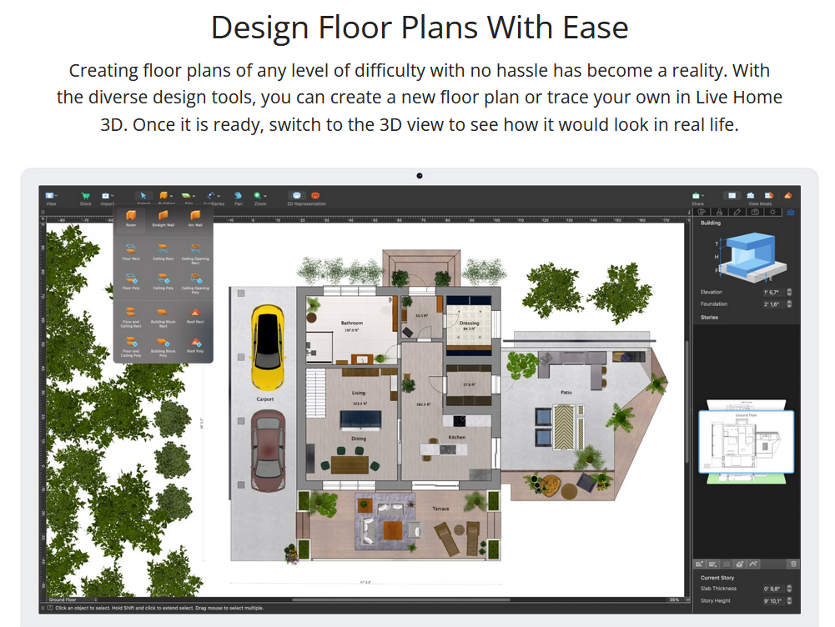Click the Bathroom room label
This screenshot has height=627, width=835.
352,323
